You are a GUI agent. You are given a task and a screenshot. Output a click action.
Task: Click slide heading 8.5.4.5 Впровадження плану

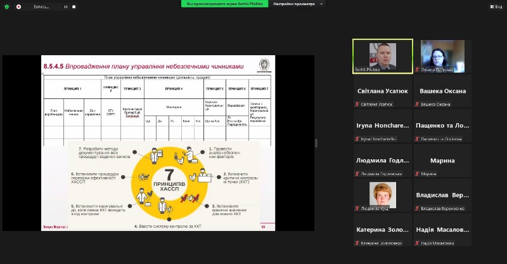144,67
